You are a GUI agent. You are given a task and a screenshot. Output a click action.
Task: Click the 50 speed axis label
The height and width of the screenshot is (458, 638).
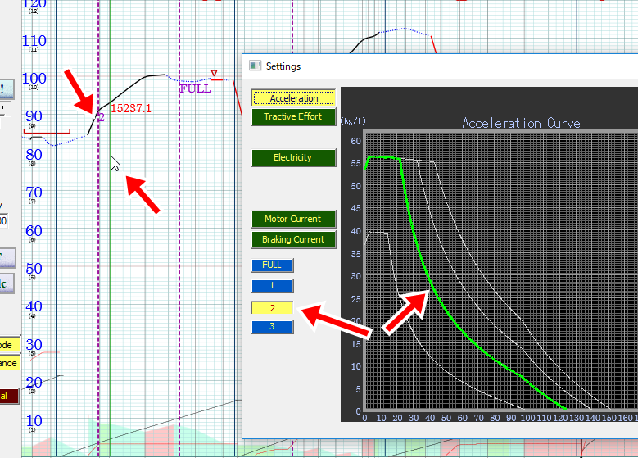[x=34, y=268]
